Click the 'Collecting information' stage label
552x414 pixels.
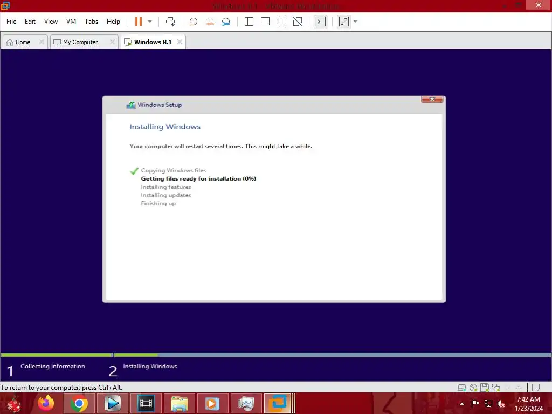coord(52,367)
